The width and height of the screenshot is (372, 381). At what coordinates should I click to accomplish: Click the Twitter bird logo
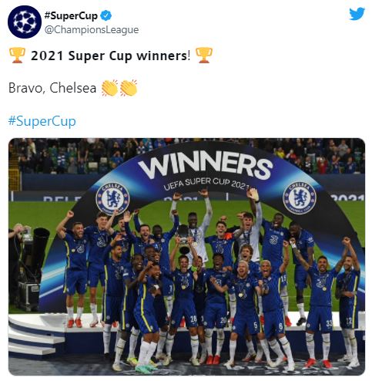[357, 14]
